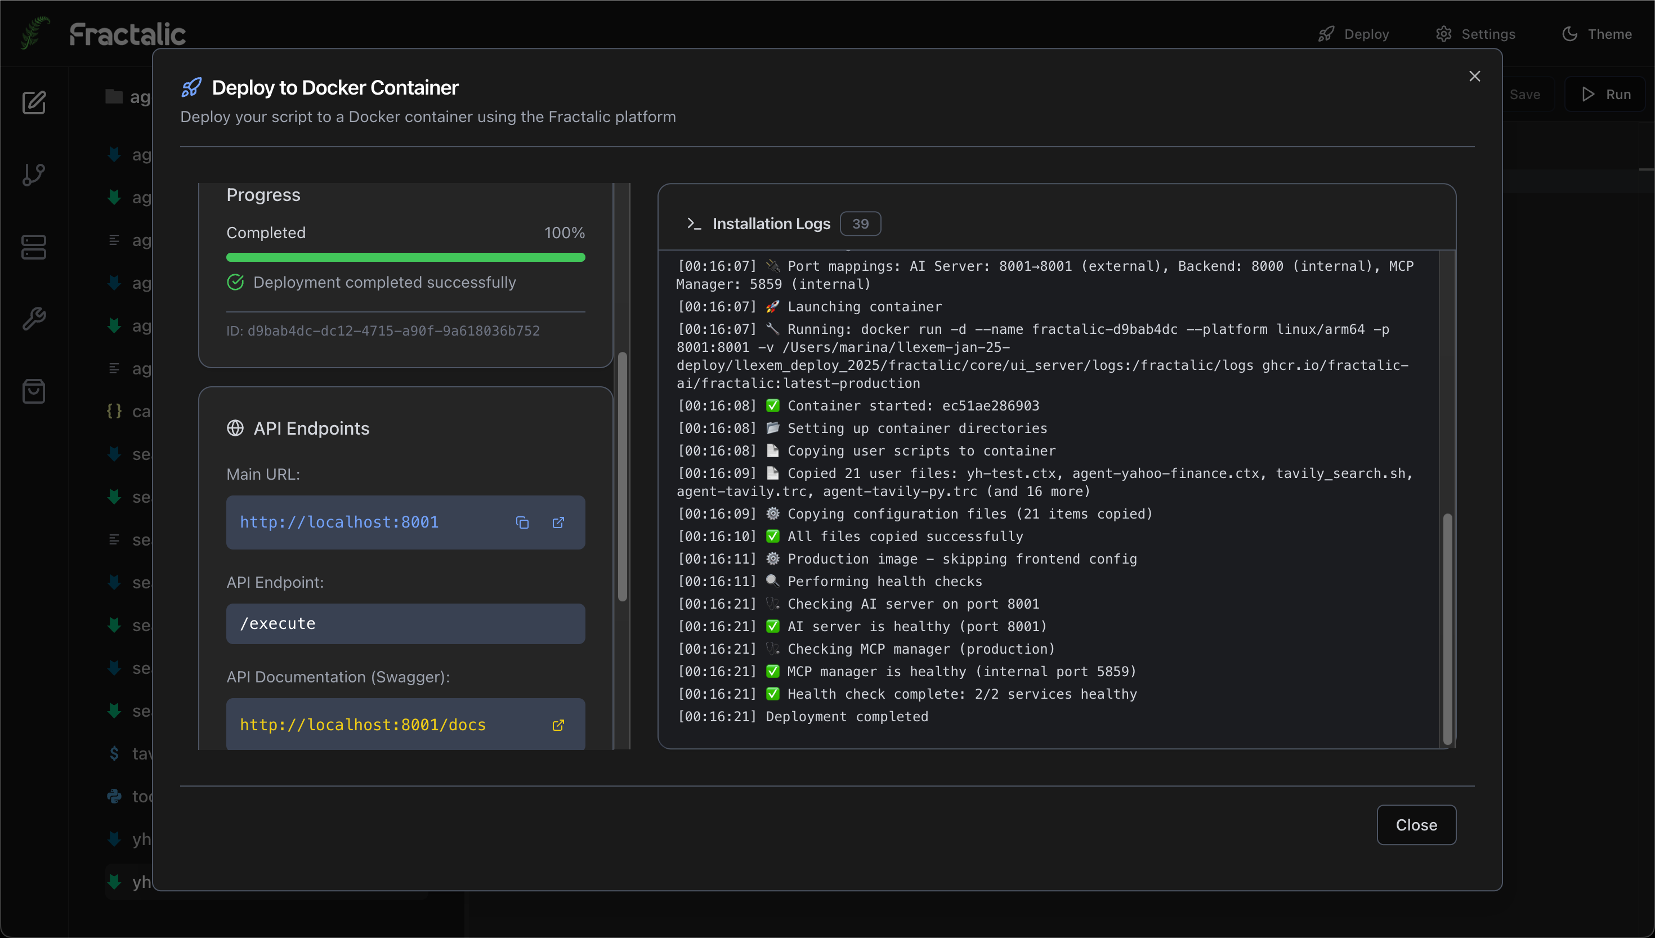Toggle Theme in the top bar
The image size is (1655, 938).
1597,34
